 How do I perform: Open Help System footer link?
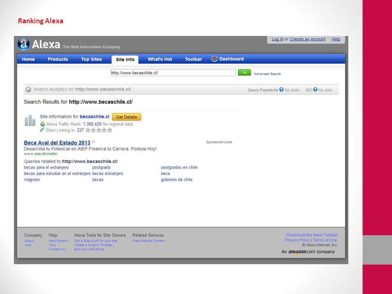[58, 241]
